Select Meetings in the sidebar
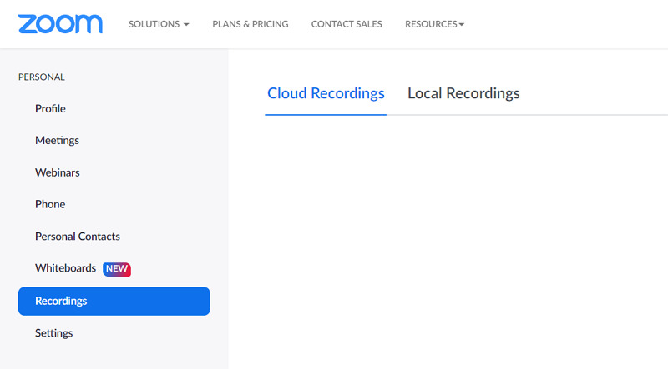668x369 pixels. 57,140
